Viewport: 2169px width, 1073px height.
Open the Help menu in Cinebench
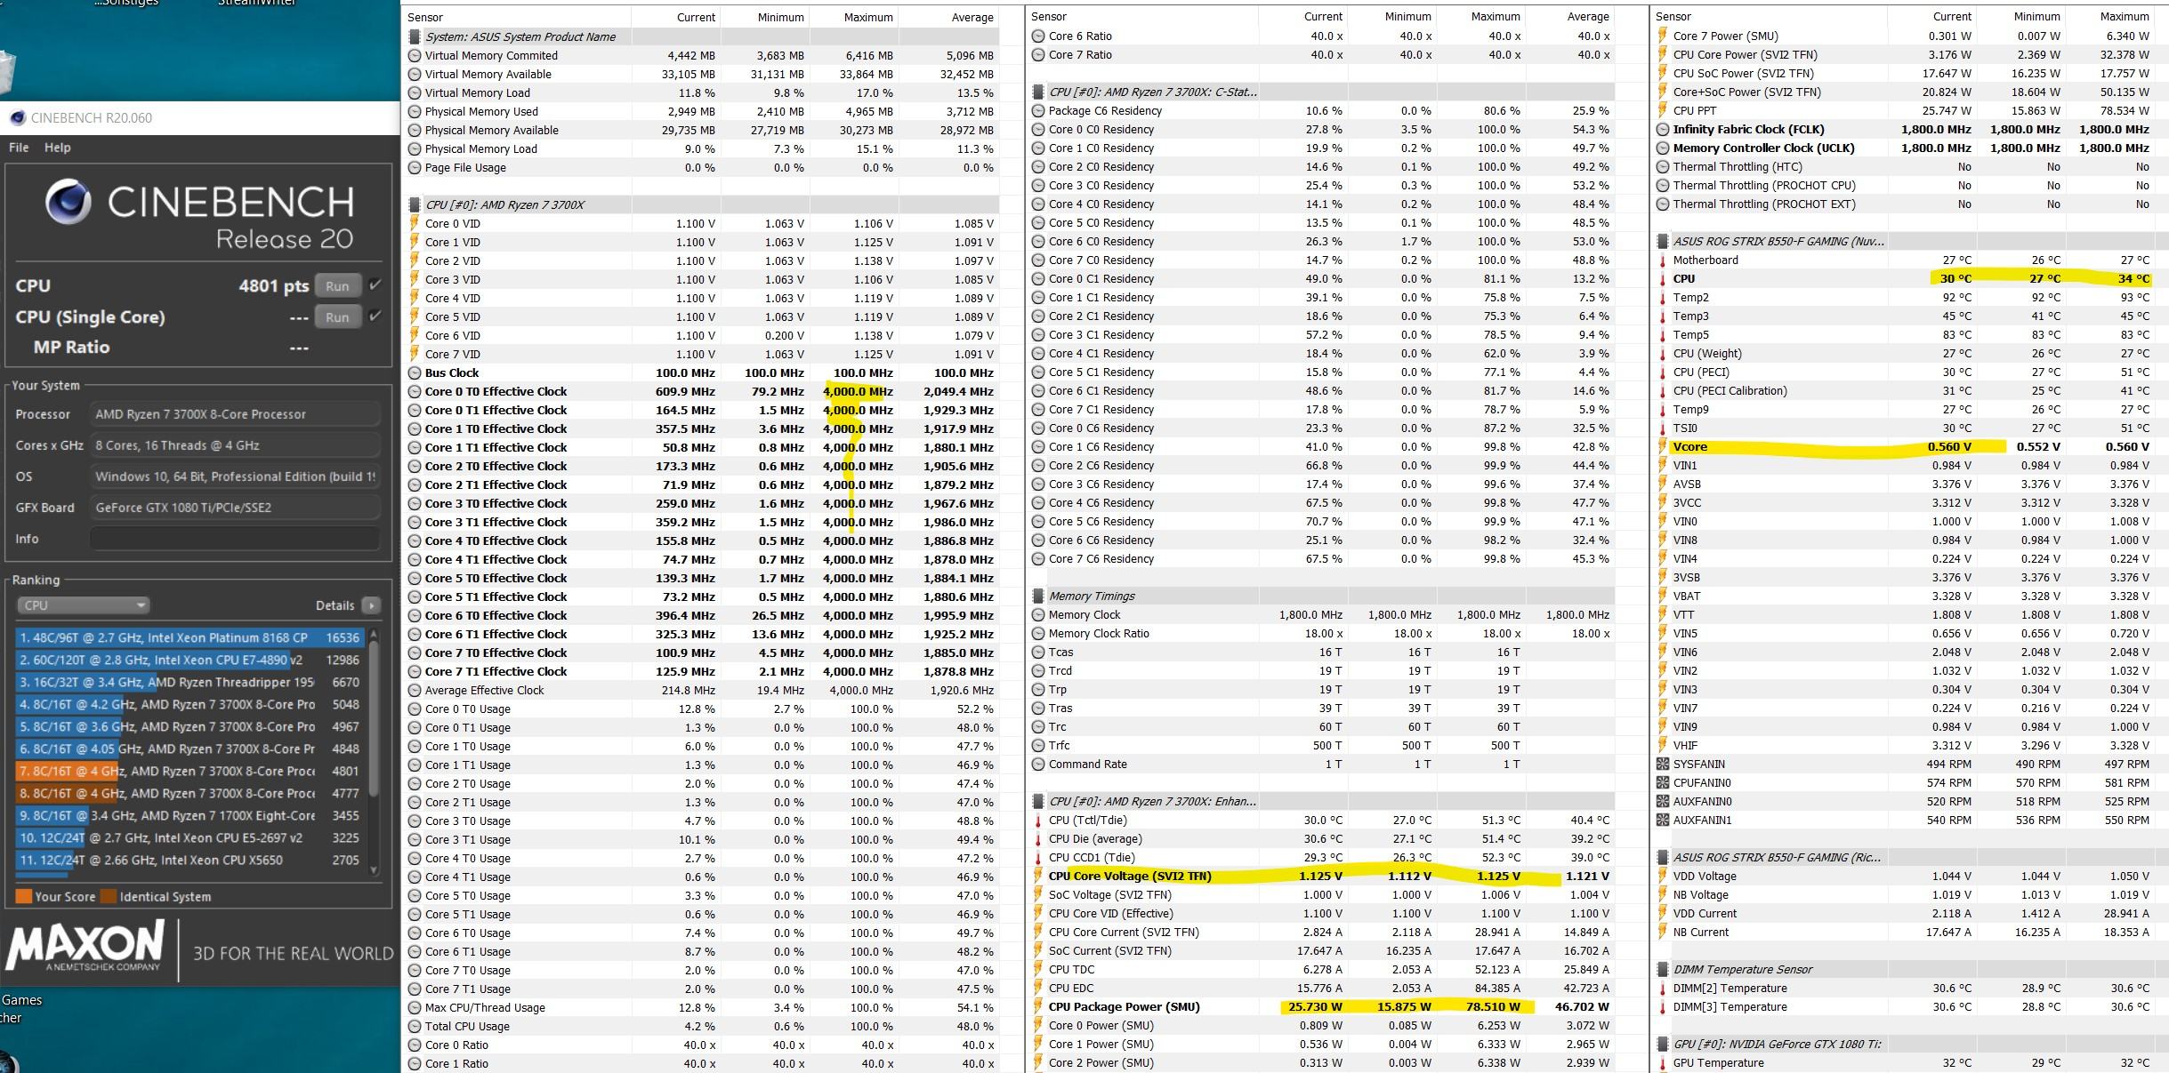(58, 148)
